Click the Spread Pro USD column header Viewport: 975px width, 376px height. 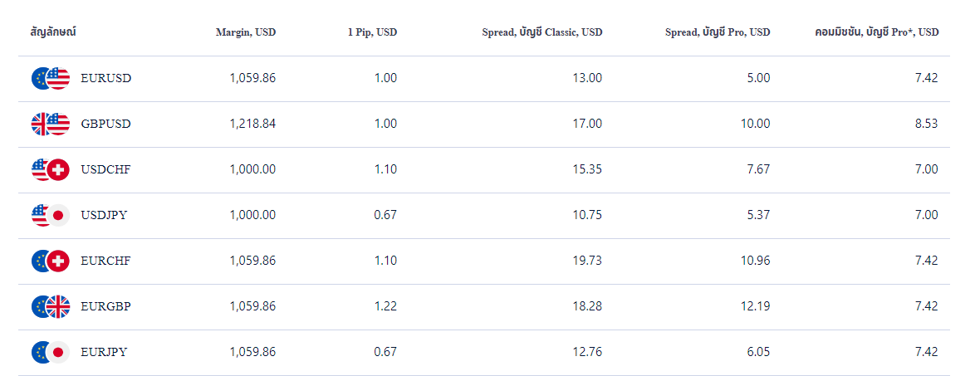718,32
